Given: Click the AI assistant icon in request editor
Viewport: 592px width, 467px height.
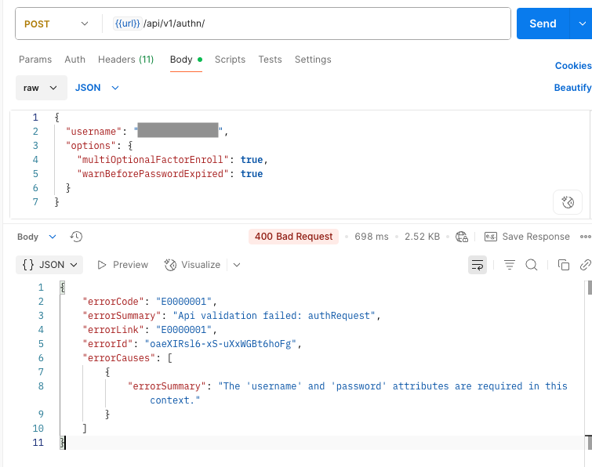Looking at the screenshot, I should tap(568, 202).
